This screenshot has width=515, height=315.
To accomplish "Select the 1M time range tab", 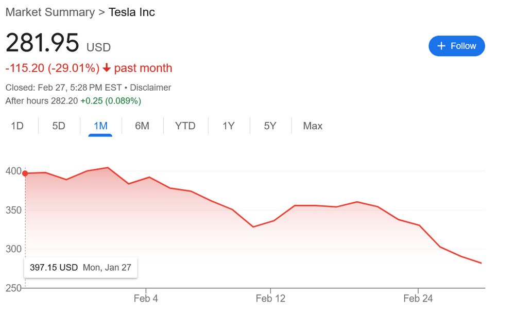I will (100, 126).
